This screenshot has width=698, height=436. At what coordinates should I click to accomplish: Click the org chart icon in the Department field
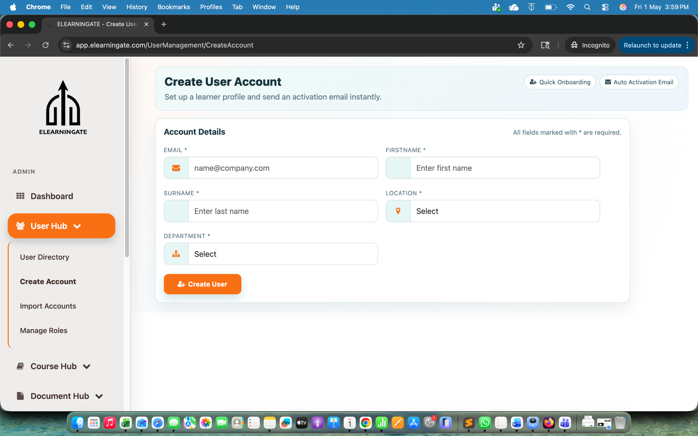point(176,254)
